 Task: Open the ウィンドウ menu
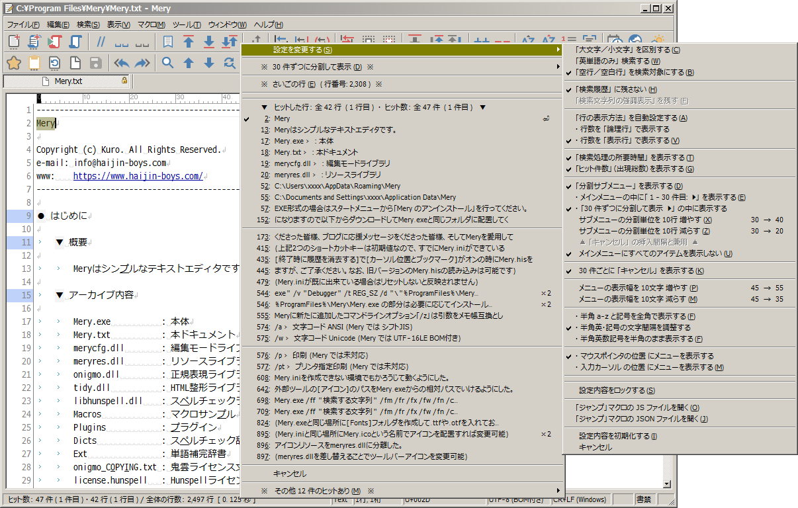click(x=228, y=24)
